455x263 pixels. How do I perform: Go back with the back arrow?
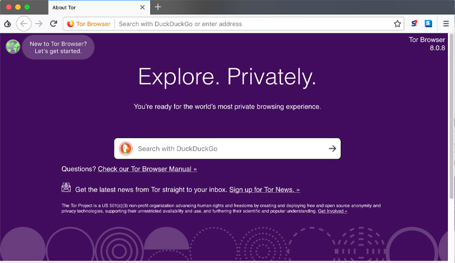point(24,24)
